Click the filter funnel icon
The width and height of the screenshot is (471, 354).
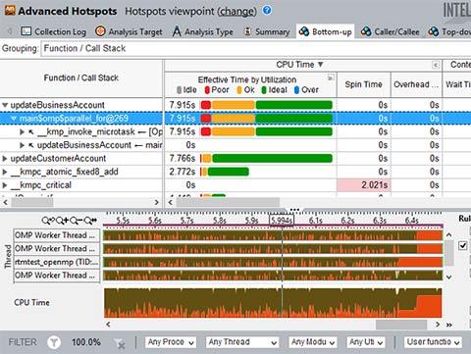(x=54, y=342)
